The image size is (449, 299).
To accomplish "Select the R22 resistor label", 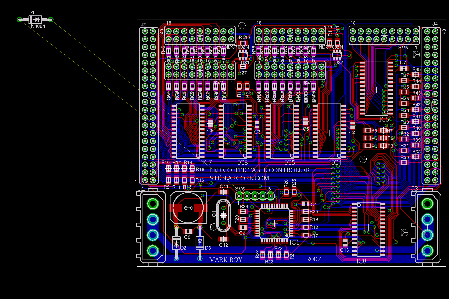I will click(x=278, y=249).
